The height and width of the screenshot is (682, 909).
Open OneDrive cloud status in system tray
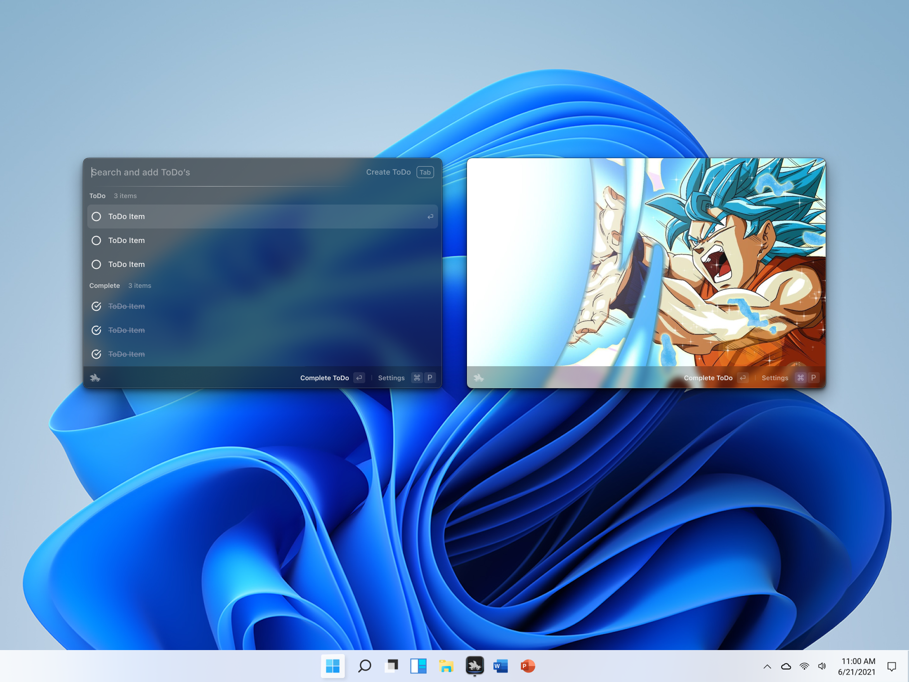click(x=786, y=667)
